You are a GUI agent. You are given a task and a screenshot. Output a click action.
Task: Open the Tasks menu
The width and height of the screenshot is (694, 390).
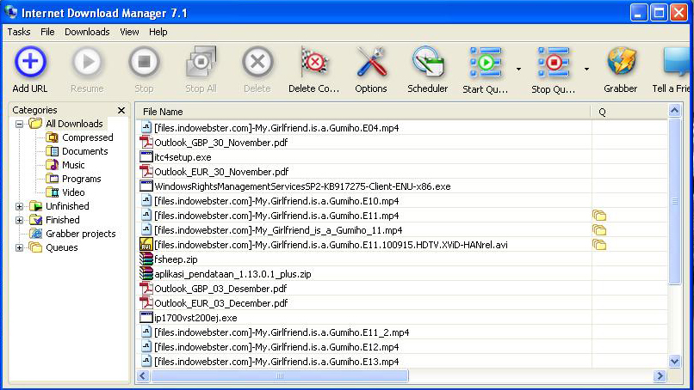pos(19,32)
